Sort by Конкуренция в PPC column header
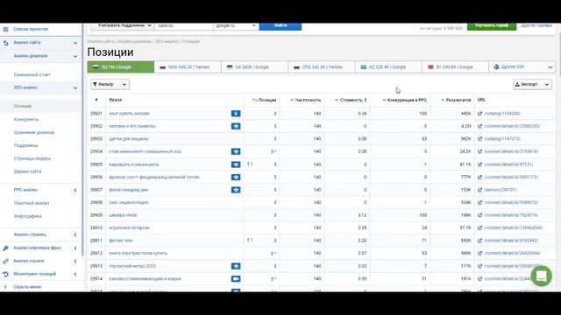The height and width of the screenshot is (315, 561). tap(404, 100)
